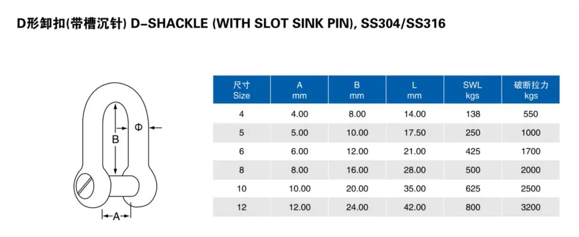Click the B dimension label in the diagram

(115, 140)
